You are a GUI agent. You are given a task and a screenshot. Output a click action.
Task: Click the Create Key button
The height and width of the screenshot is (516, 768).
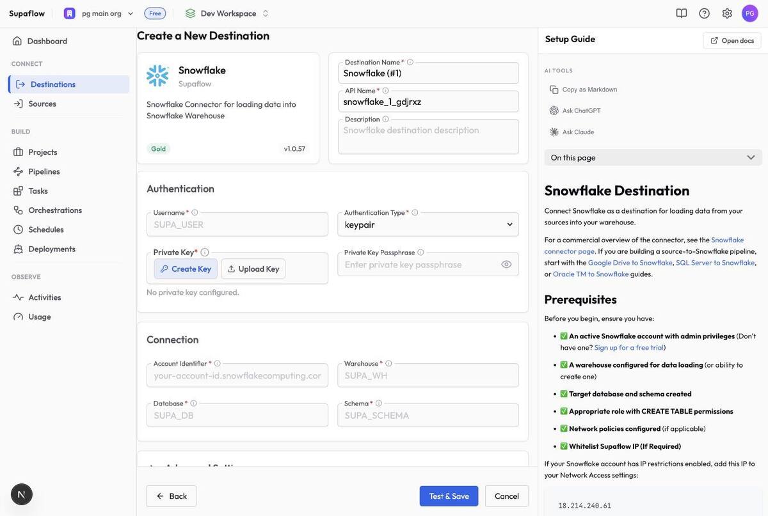(x=186, y=269)
